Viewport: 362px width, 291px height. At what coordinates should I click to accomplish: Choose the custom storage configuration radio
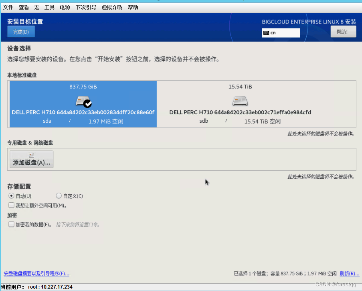point(59,196)
